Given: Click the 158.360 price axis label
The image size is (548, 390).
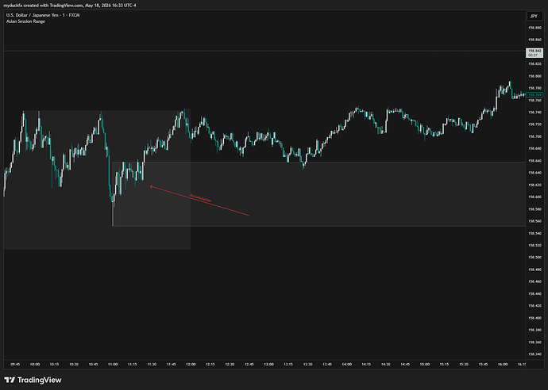Looking at the screenshot, I should tap(534, 342).
